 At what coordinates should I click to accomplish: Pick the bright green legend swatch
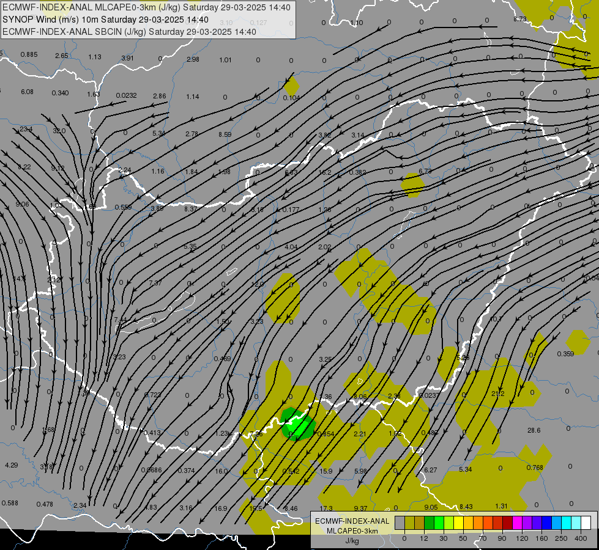[439, 523]
